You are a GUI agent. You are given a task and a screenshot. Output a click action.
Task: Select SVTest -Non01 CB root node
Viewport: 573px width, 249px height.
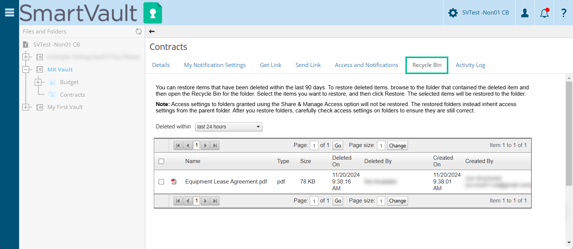(56, 45)
